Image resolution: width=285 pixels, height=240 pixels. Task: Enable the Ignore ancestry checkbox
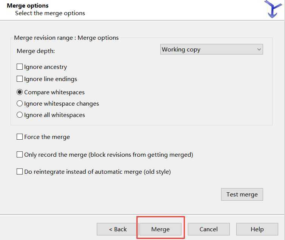click(x=20, y=67)
